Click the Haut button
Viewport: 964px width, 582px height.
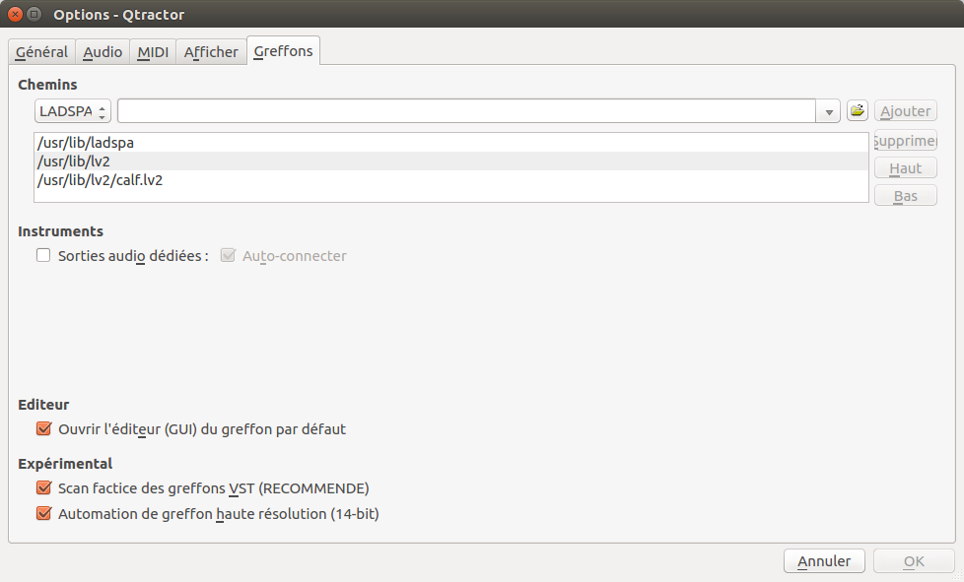tap(905, 168)
